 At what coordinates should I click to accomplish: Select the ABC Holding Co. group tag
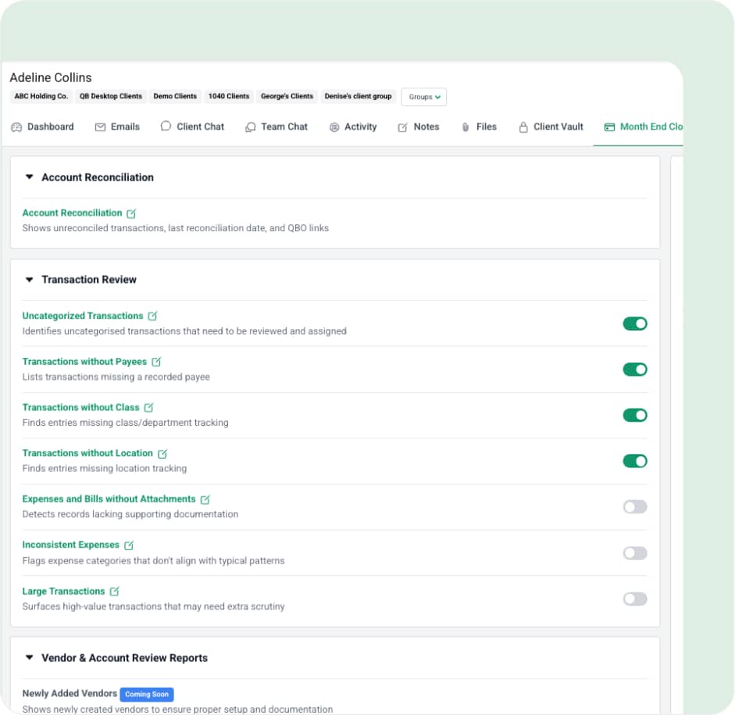pos(41,96)
